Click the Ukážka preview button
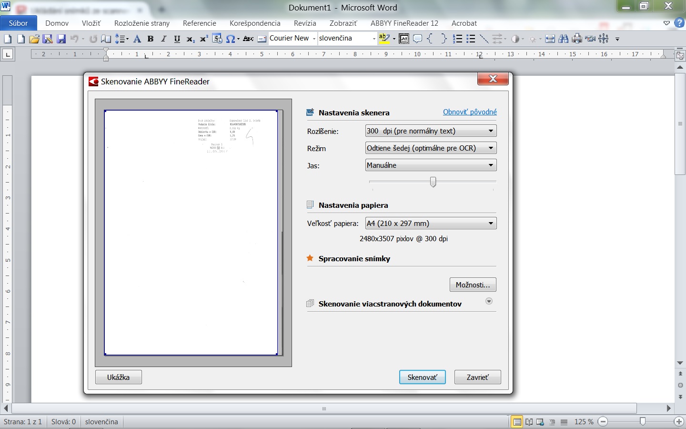Viewport: 686px width, 429px height. [x=119, y=377]
